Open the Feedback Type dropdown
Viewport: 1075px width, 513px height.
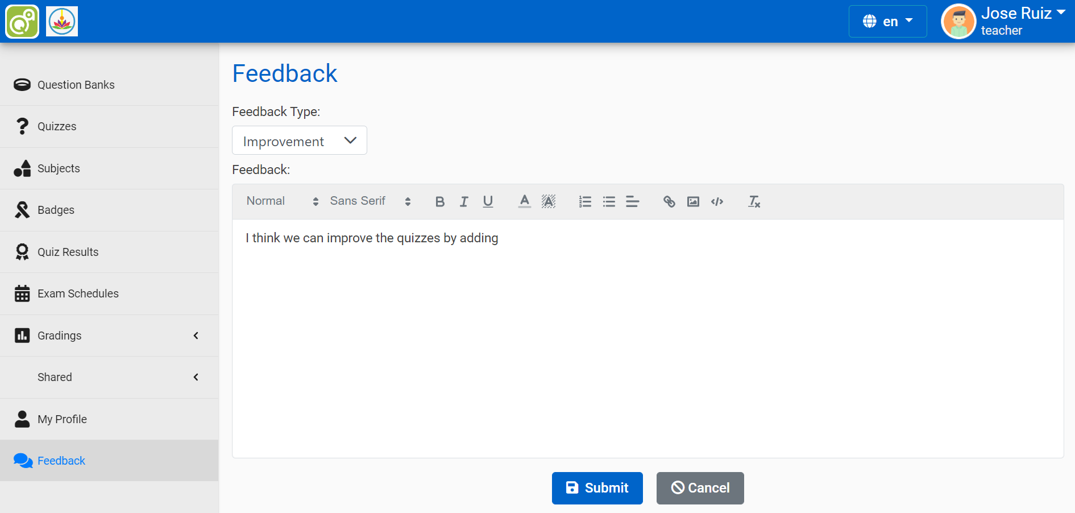pos(299,140)
